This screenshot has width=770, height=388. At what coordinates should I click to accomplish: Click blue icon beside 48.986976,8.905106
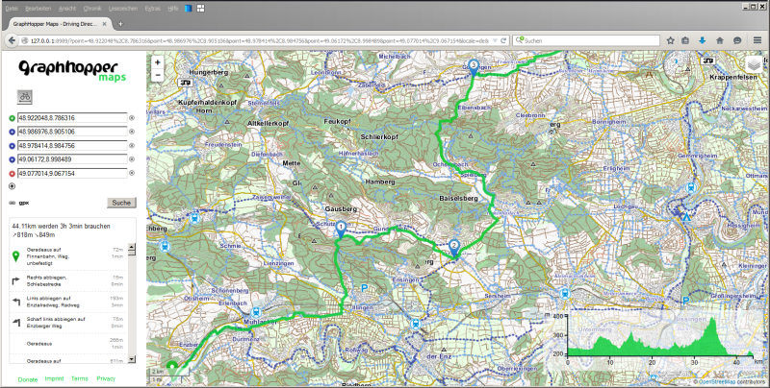tap(13, 132)
